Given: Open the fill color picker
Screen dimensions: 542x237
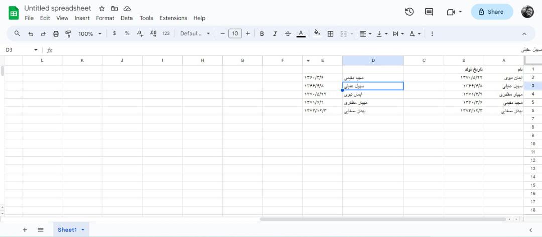Looking at the screenshot, I should pos(317,33).
